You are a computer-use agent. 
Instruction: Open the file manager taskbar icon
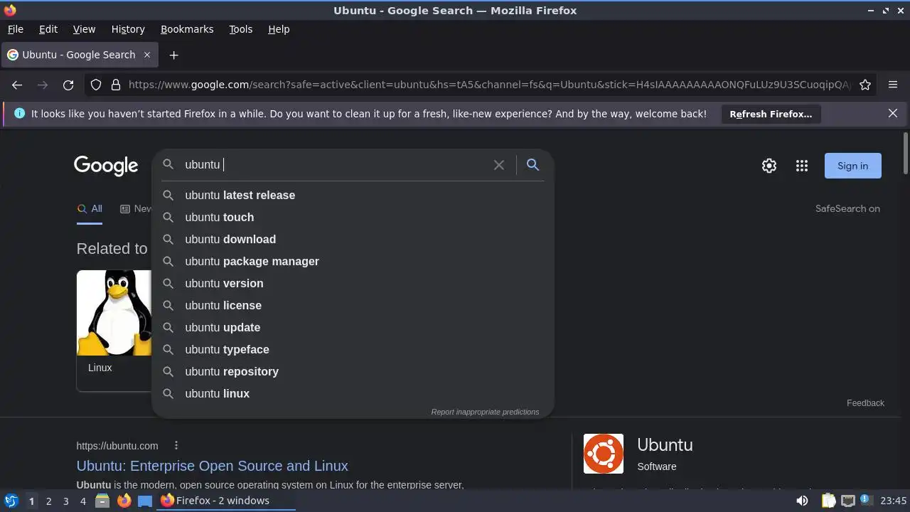click(102, 501)
